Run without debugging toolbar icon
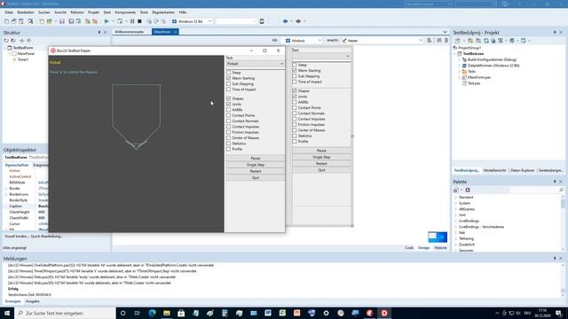The width and height of the screenshot is (568, 319). pos(120,21)
